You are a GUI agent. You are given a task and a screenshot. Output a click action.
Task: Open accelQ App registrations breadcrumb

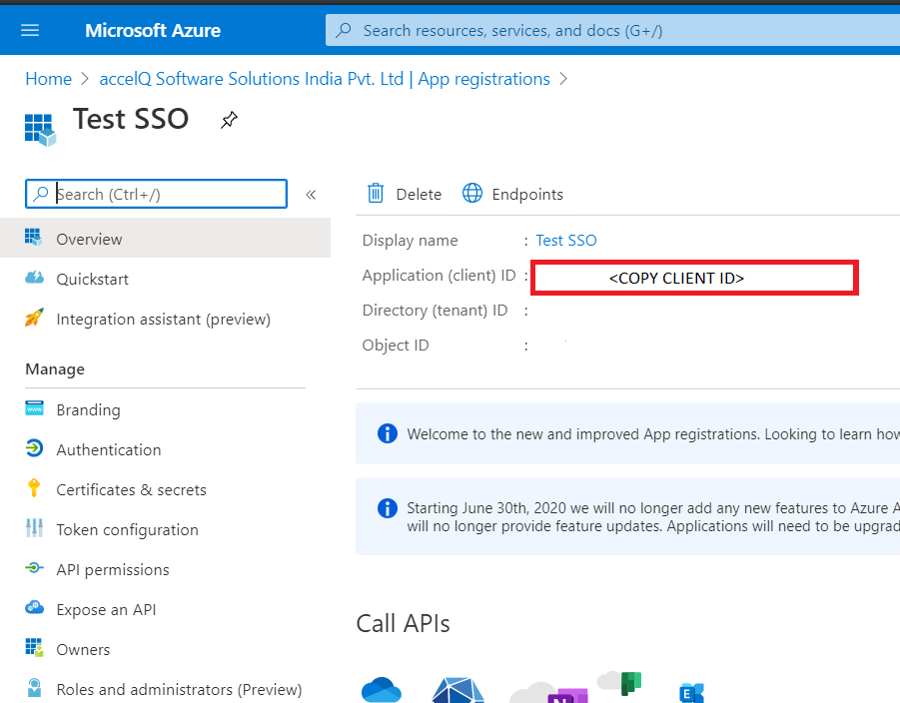(x=325, y=79)
